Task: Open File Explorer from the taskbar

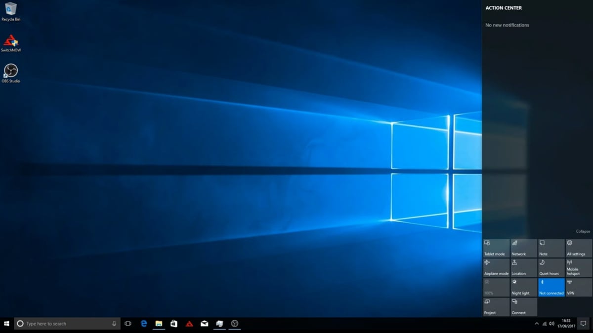Action: 158,324
